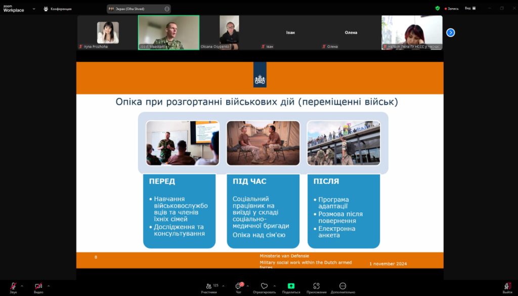Click the green encryption shield icon

pos(438,9)
